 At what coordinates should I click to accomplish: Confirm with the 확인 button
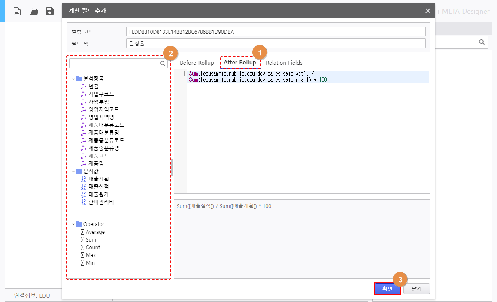(x=387, y=289)
